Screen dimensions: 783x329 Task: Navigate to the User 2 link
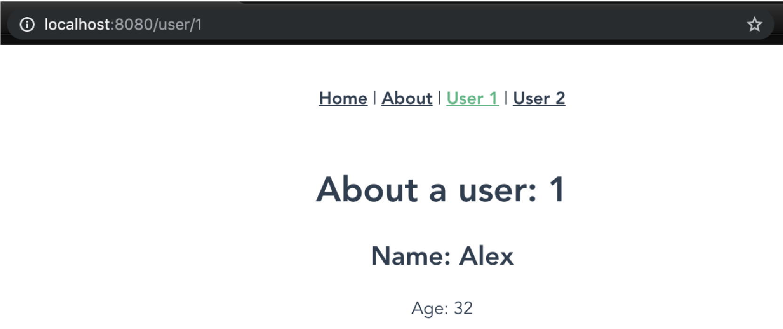[x=539, y=98]
